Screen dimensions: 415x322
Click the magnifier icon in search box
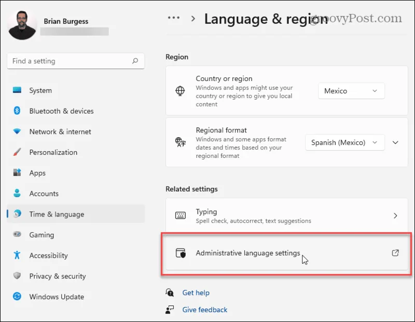pos(135,61)
